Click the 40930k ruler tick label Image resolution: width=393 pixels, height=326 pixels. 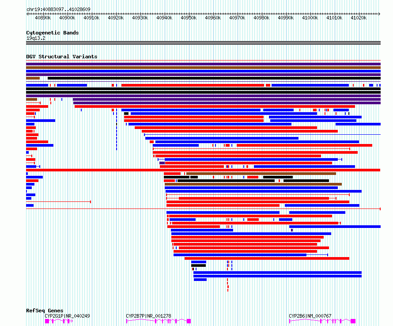point(140,18)
